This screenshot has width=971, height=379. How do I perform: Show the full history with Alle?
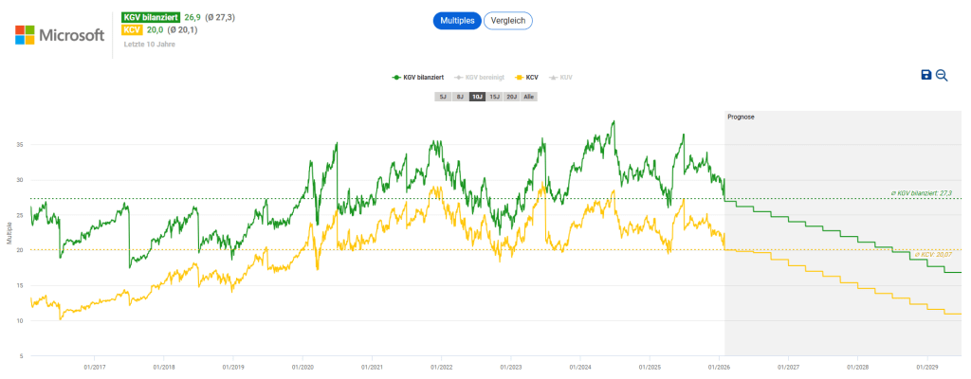[529, 97]
